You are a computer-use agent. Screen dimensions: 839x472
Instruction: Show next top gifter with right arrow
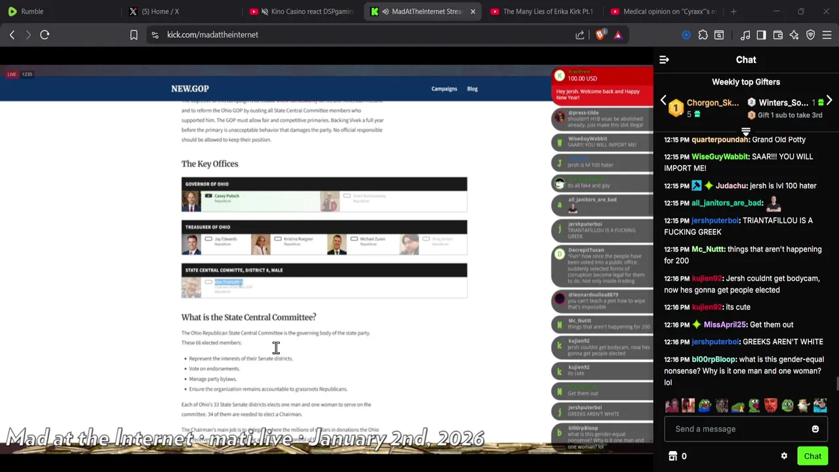(829, 101)
